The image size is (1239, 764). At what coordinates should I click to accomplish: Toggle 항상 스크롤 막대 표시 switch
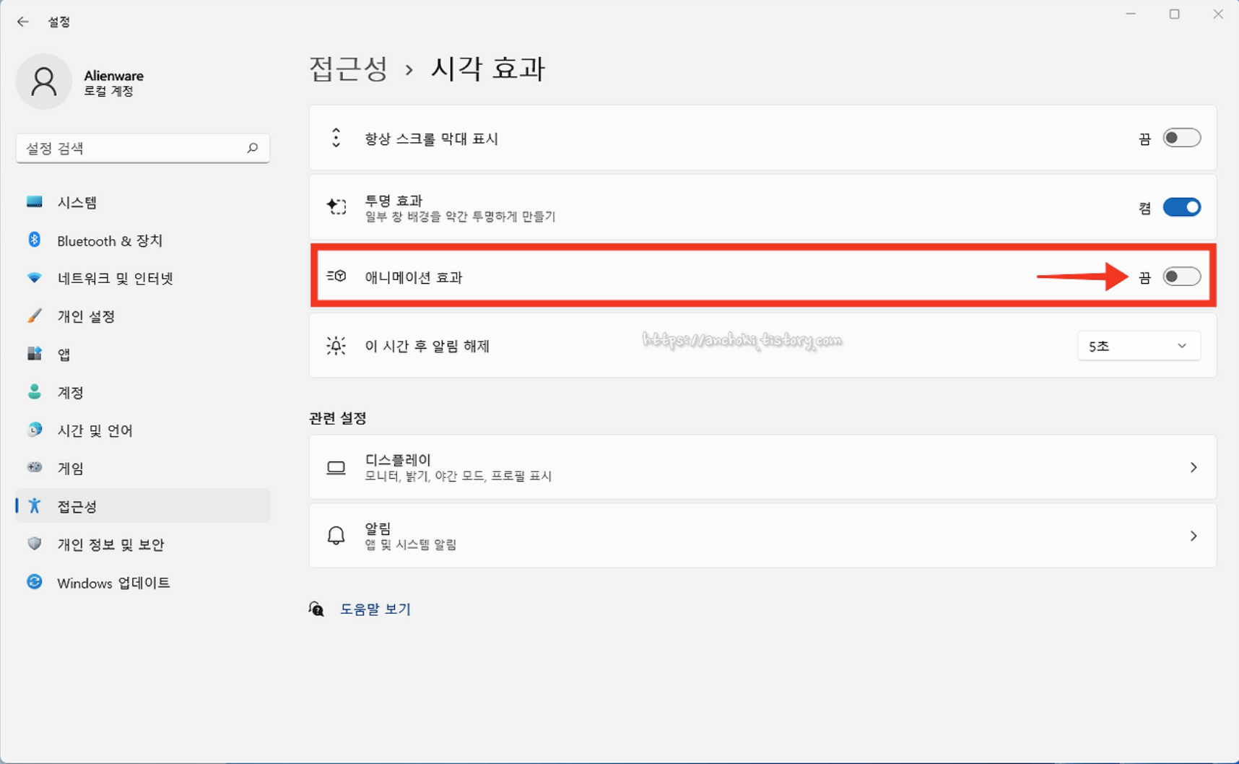click(x=1181, y=138)
